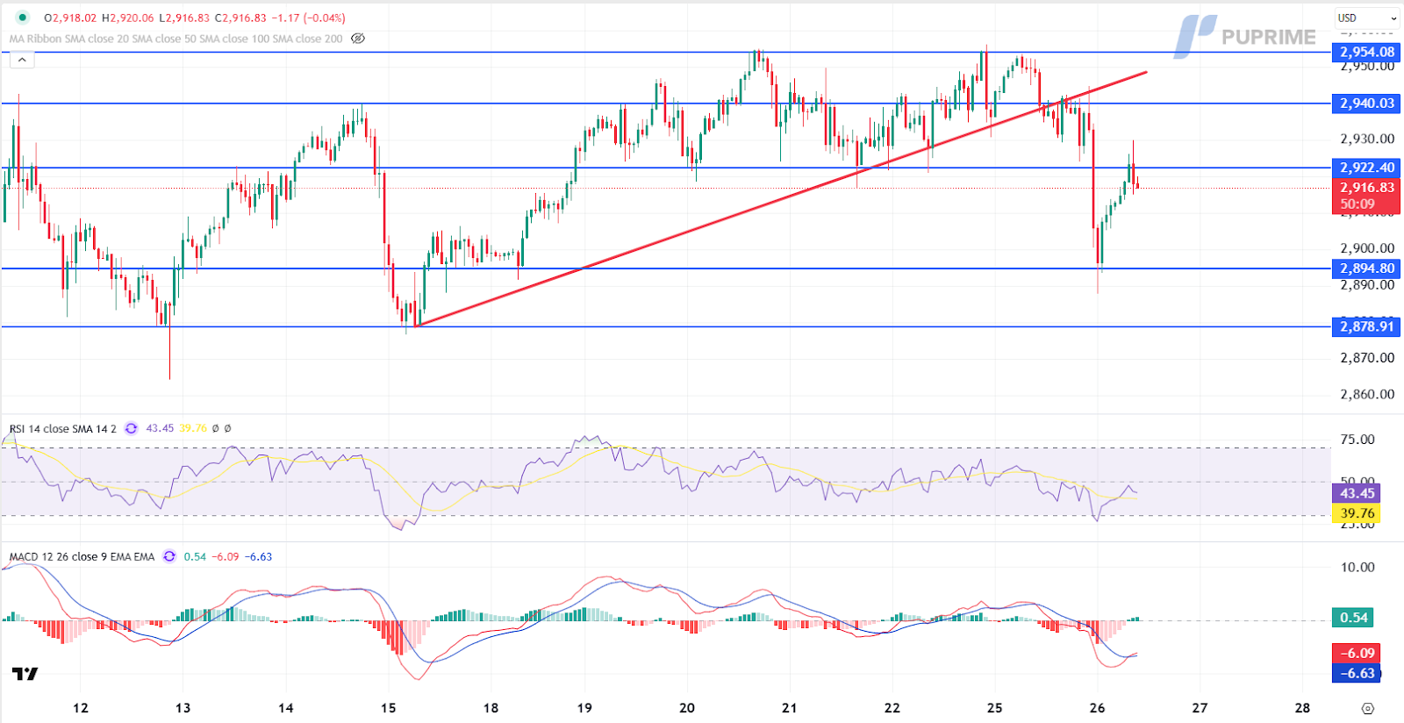Click the date label 19 on the time axis

pos(584,708)
